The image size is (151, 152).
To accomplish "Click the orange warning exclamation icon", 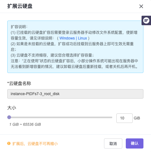I will pyautogui.click(x=9, y=143).
